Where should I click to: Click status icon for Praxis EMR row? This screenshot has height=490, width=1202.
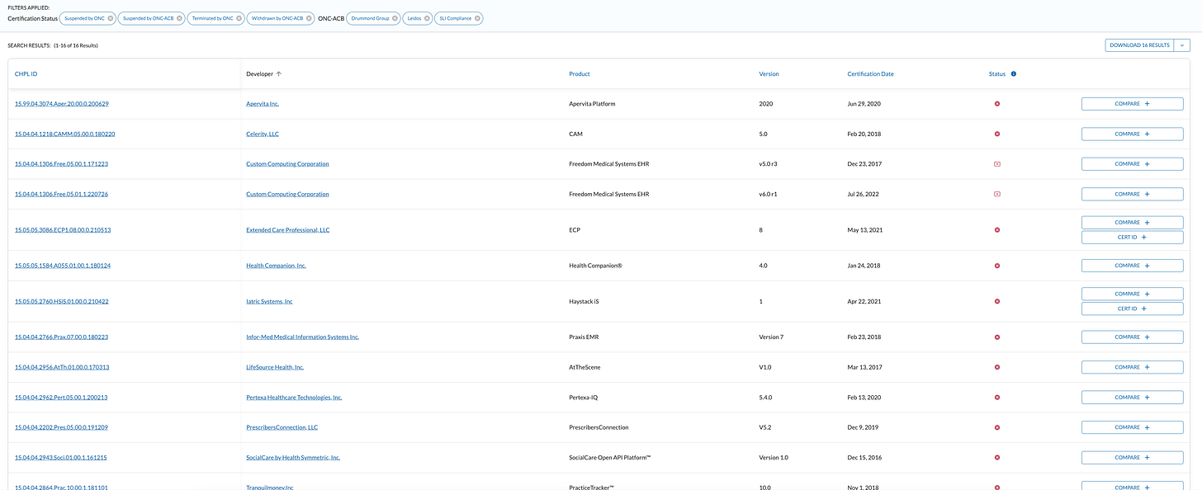pyautogui.click(x=997, y=337)
